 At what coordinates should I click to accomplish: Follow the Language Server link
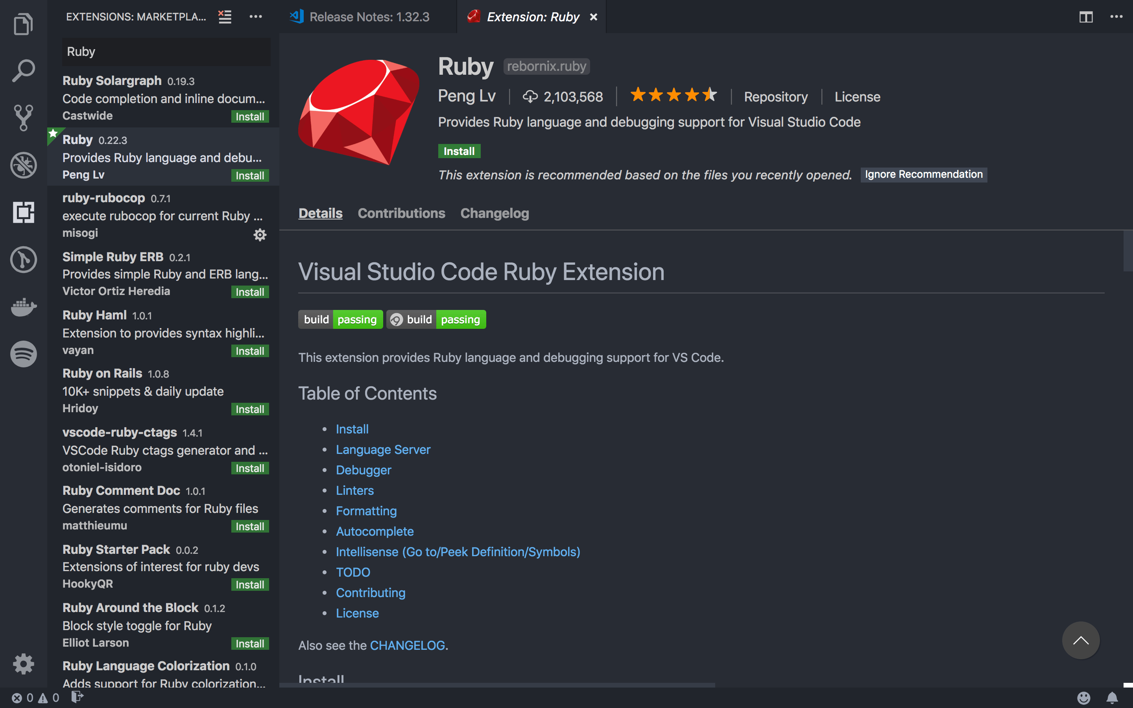(383, 449)
